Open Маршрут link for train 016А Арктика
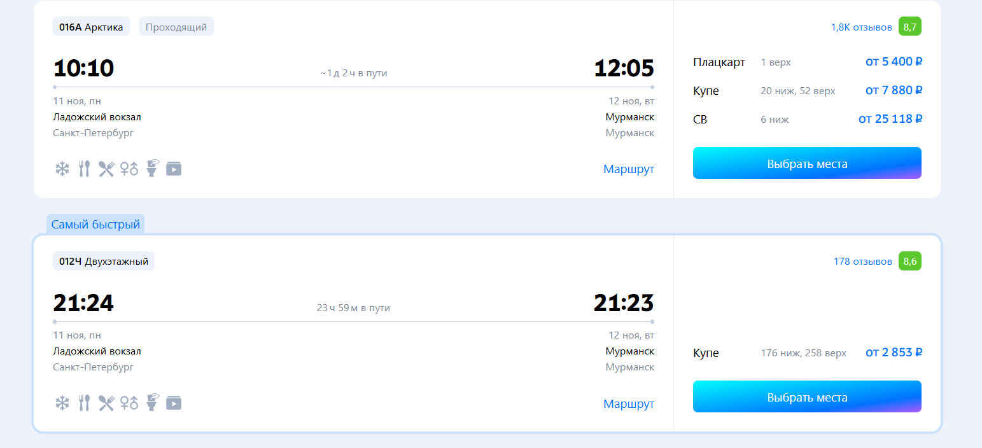This screenshot has width=982, height=448. 629,169
